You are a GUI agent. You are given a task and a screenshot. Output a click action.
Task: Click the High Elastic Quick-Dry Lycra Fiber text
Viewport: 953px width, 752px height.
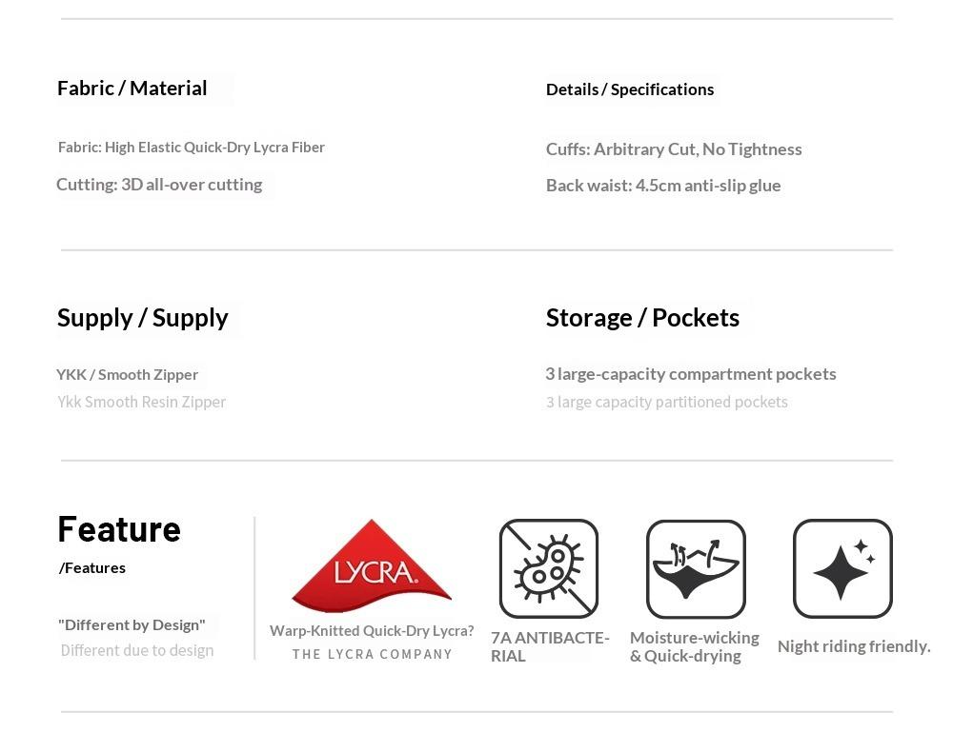[x=192, y=148]
